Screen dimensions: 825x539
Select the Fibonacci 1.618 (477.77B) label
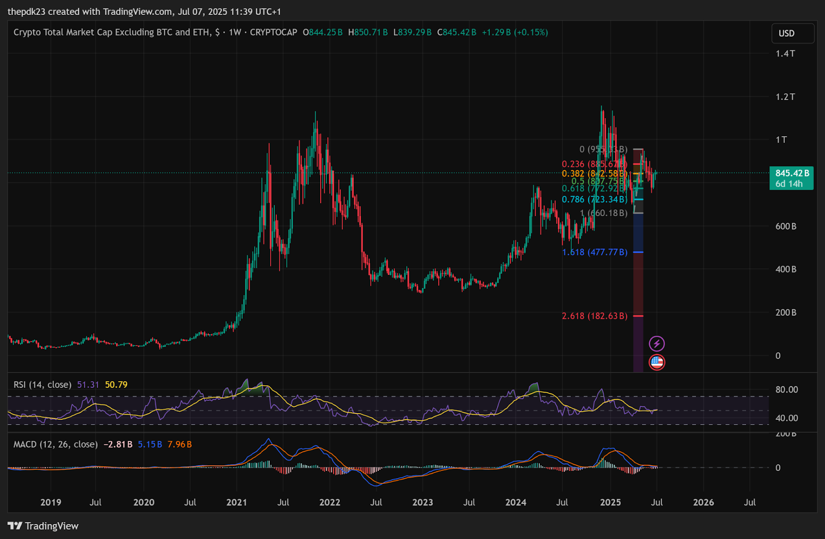pos(594,252)
